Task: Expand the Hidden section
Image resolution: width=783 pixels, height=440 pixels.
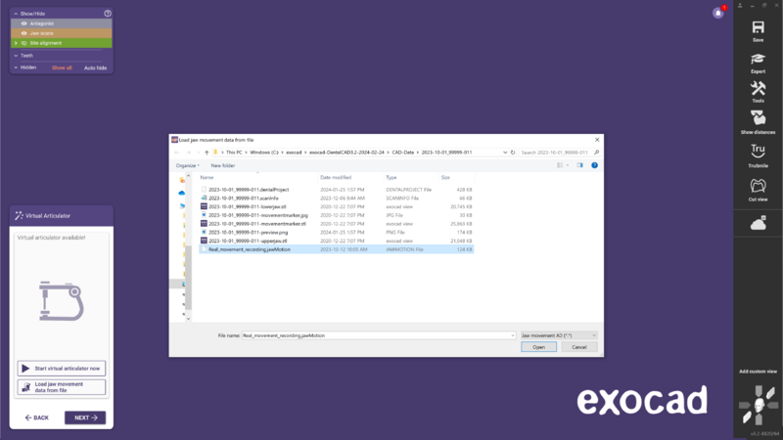Action: (x=16, y=67)
